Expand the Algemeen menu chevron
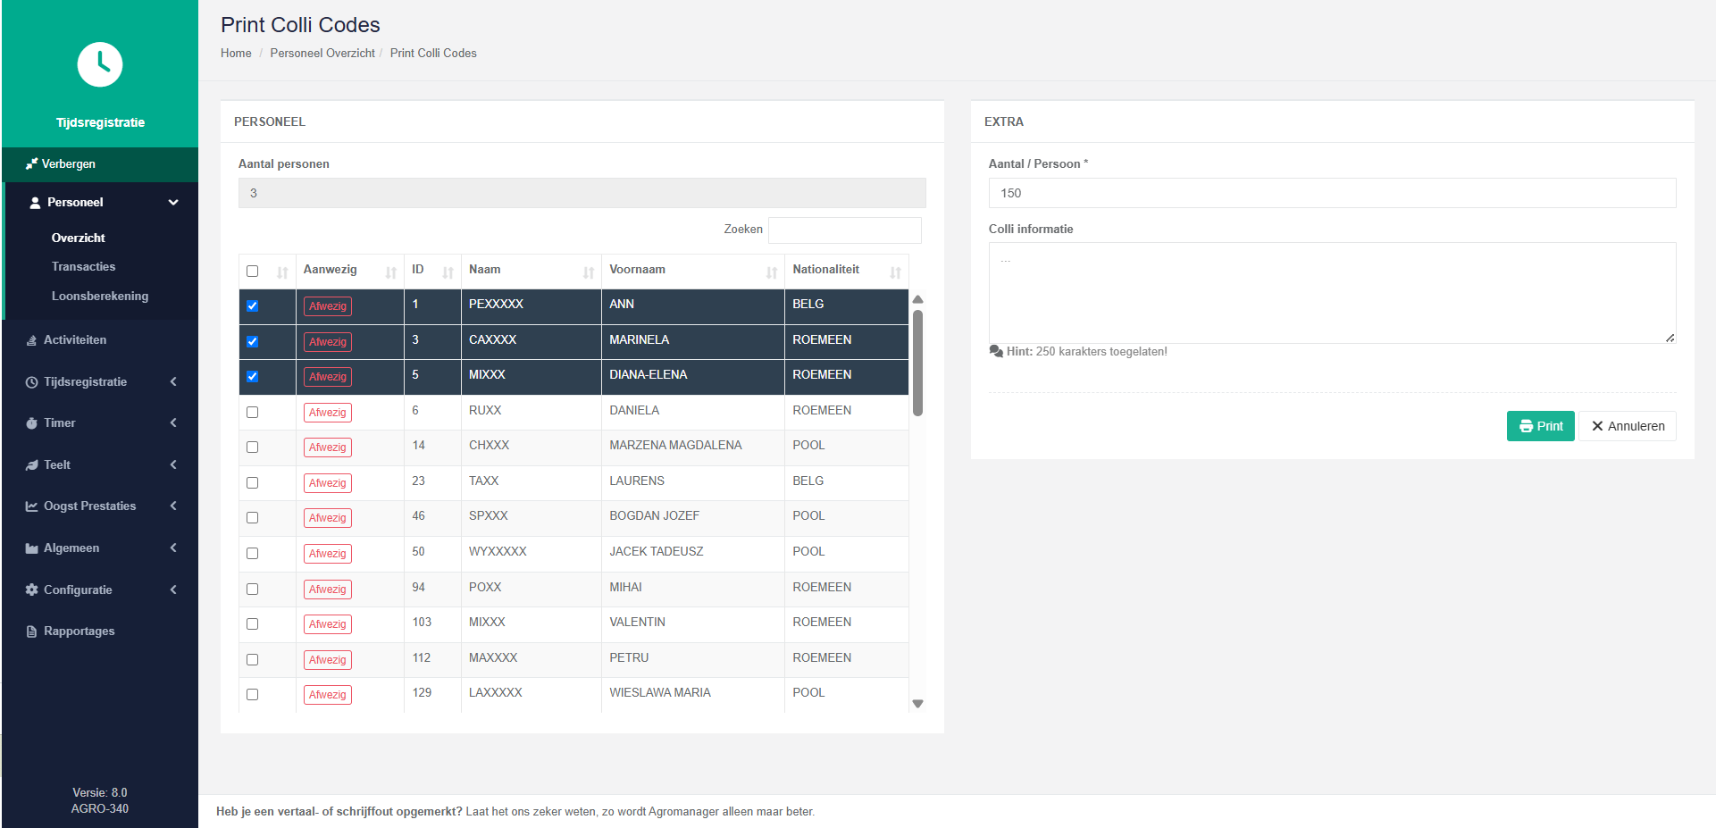This screenshot has height=828, width=1716. (173, 548)
